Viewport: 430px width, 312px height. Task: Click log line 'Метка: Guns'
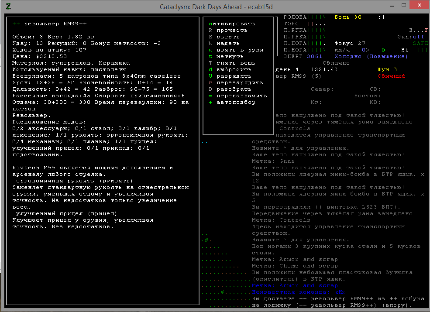point(273,161)
